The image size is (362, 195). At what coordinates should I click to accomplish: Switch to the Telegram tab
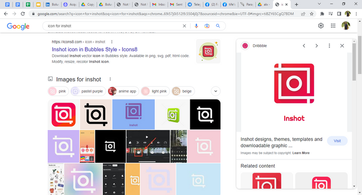point(194,4)
